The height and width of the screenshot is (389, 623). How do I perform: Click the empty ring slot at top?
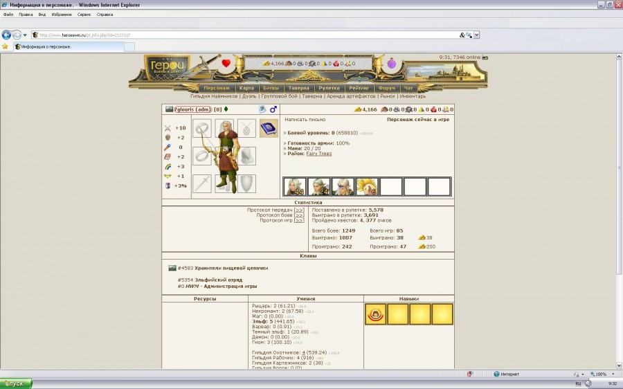pyautogui.click(x=202, y=128)
